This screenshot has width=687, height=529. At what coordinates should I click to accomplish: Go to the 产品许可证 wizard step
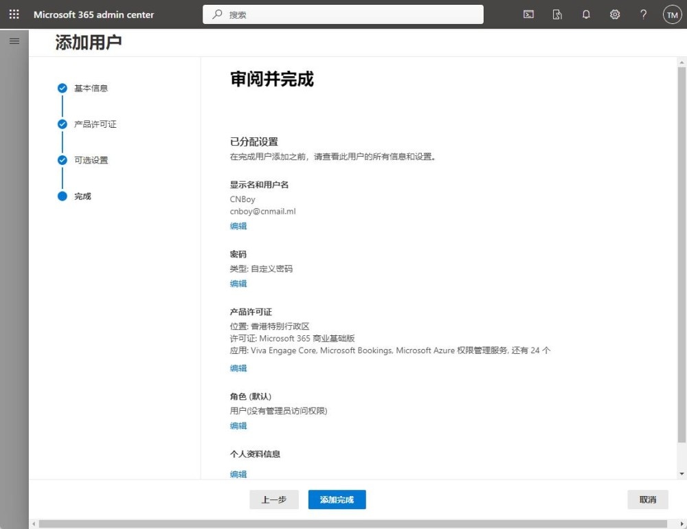pos(95,124)
